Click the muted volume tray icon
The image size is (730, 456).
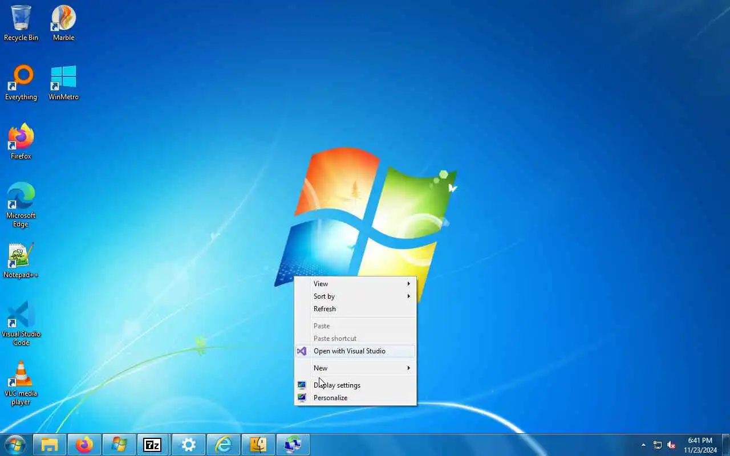[671, 445]
